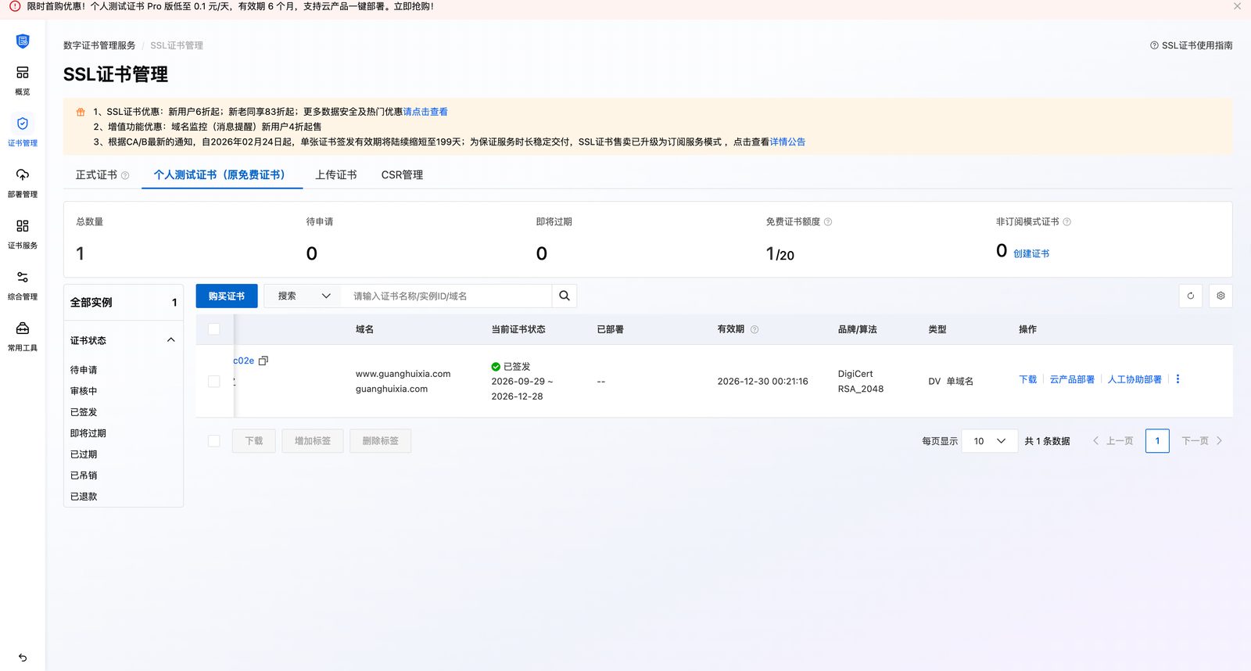Viewport: 1251px width, 671px height.
Task: Open more actions three-dot menu in row
Action: [x=1178, y=379]
